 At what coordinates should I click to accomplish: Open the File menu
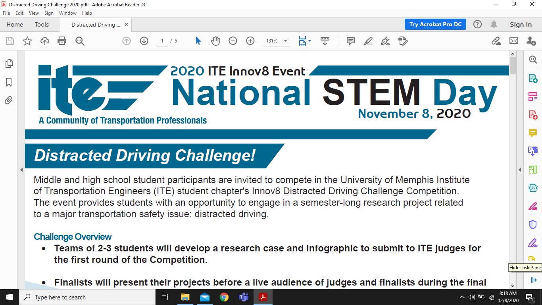coord(6,13)
